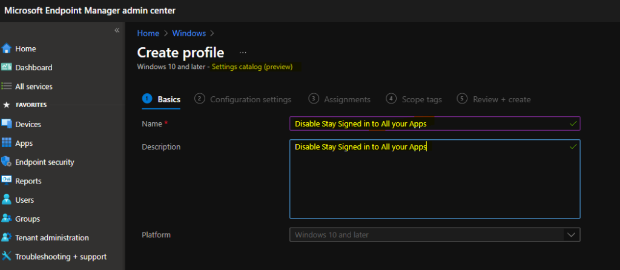Click the Apps grid icon
This screenshot has width=620, height=270.
click(6, 143)
